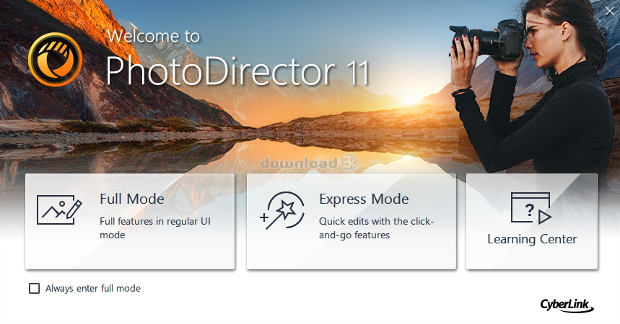Screen dimensions: 620x324
Task: Open Full Mode by its title text
Action: 131,199
